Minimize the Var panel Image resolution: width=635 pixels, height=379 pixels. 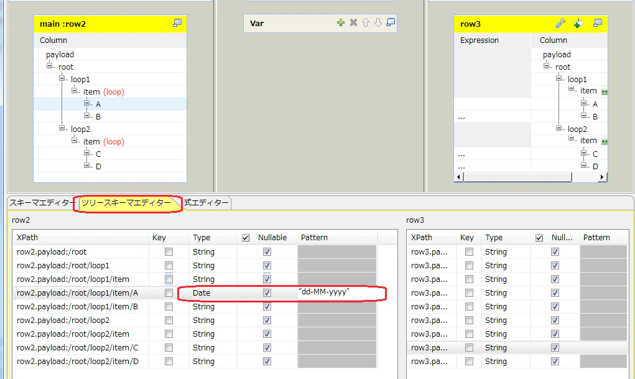pos(391,22)
